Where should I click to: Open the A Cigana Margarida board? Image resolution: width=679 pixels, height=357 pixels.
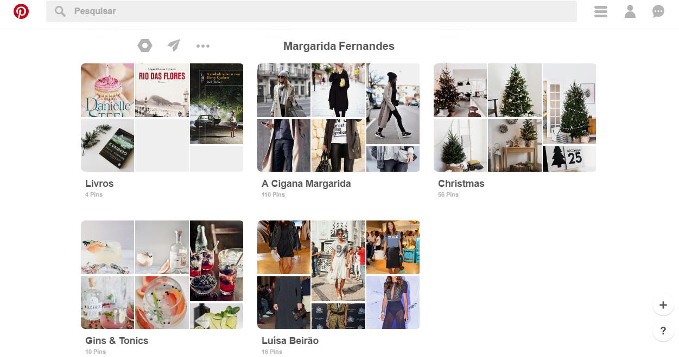click(x=306, y=184)
